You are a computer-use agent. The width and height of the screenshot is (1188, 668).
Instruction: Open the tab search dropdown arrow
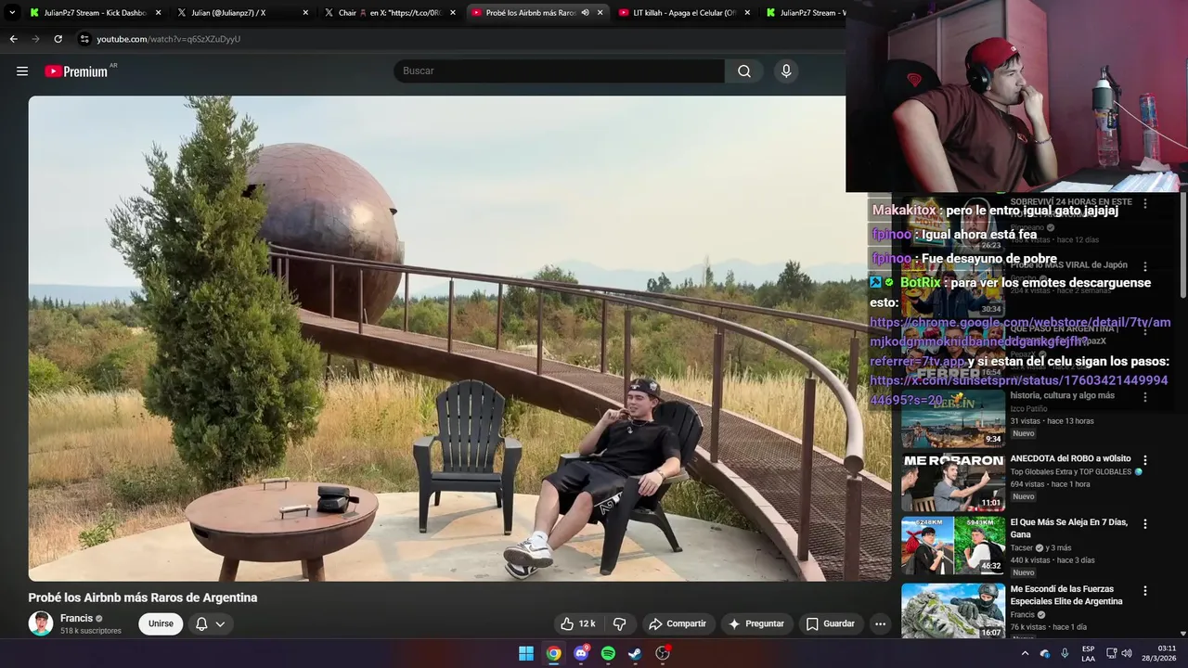click(12, 13)
